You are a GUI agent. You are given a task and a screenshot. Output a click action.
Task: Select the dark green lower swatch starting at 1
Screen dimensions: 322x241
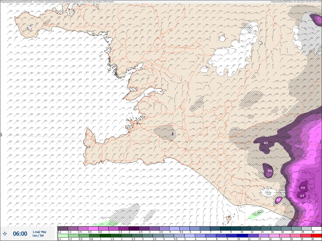point(105,236)
